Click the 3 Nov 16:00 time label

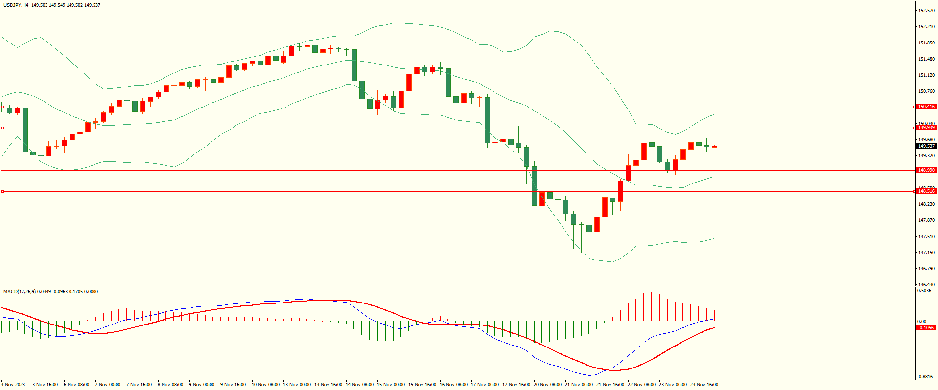pos(45,385)
